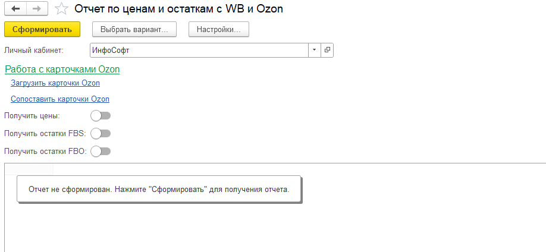Go forward with the right arrow
546x252 pixels.
pyautogui.click(x=38, y=9)
